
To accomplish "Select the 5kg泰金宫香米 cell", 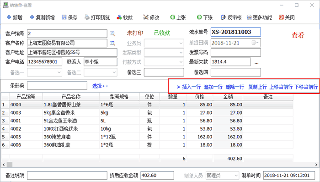I will tap(71, 113).
